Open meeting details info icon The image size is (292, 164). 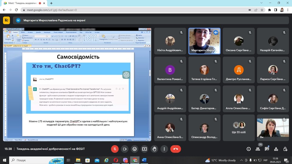(x=249, y=149)
